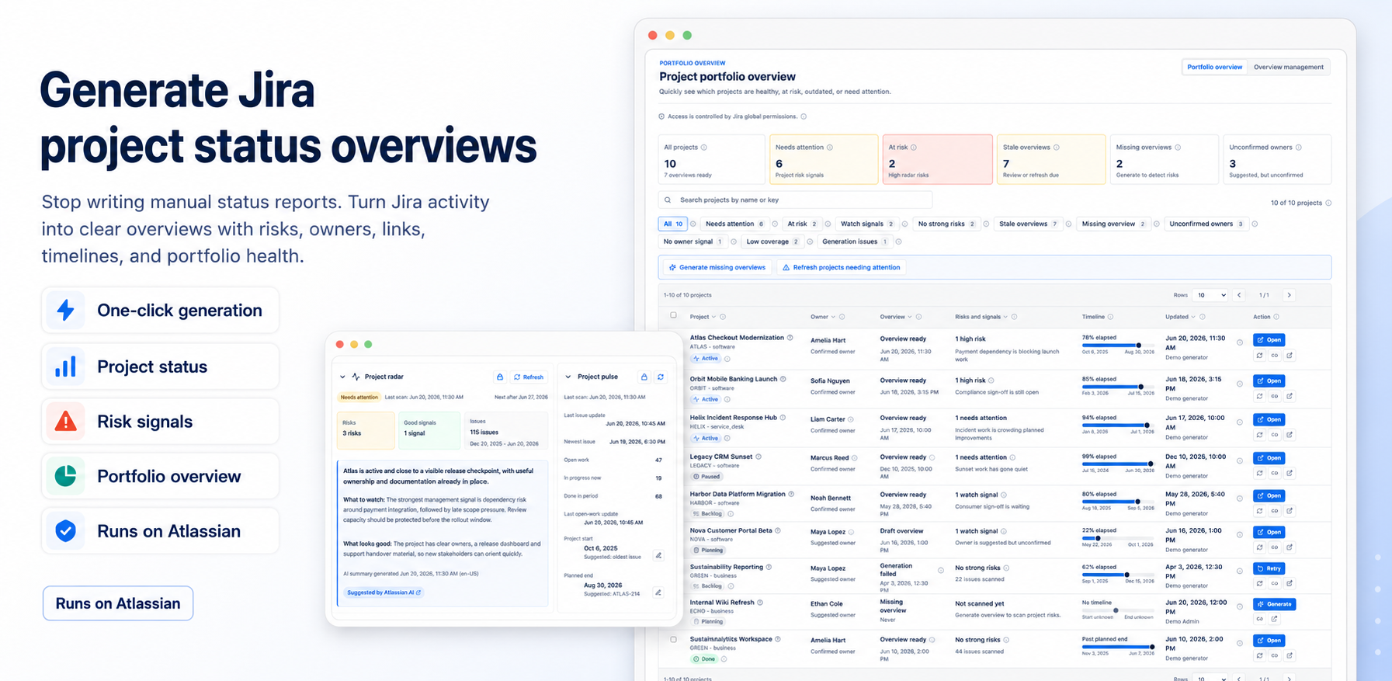This screenshot has width=1392, height=681.
Task: Click info icon next to Stale overviews card
Action: point(1057,148)
